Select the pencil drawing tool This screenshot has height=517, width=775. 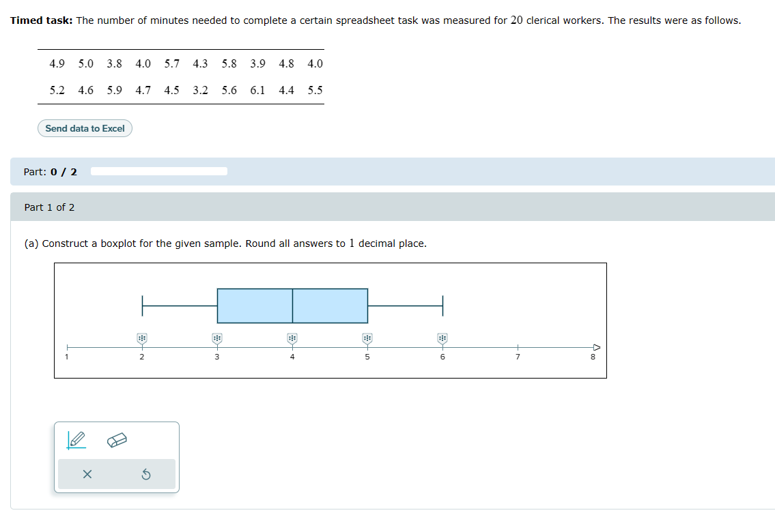tap(77, 439)
